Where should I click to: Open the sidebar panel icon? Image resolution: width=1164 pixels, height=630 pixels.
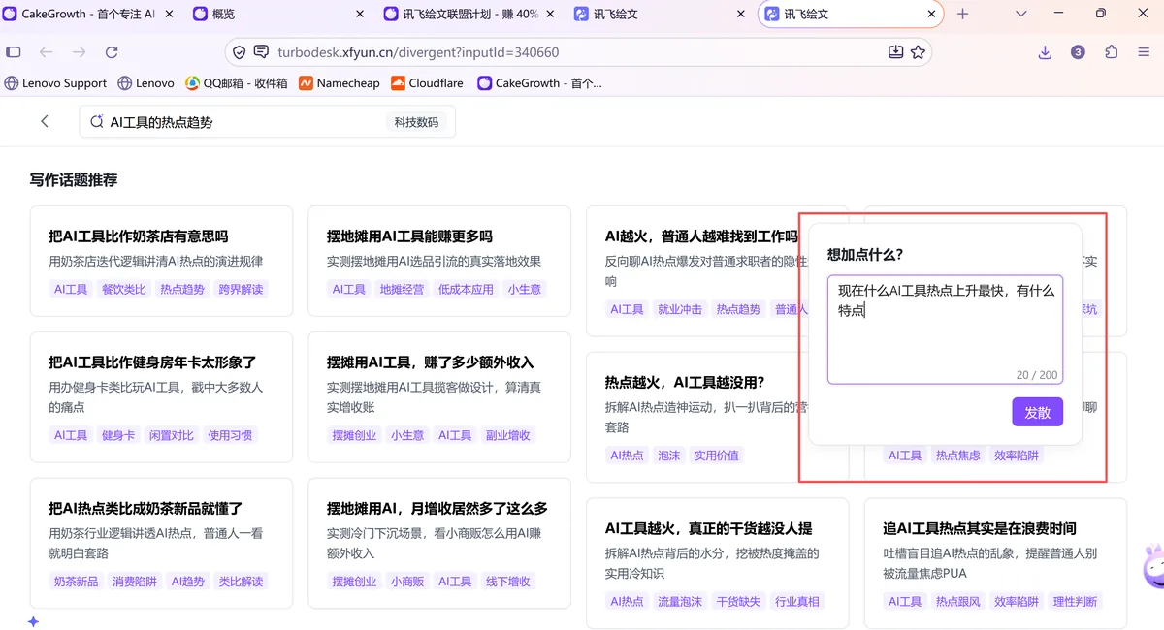(14, 52)
